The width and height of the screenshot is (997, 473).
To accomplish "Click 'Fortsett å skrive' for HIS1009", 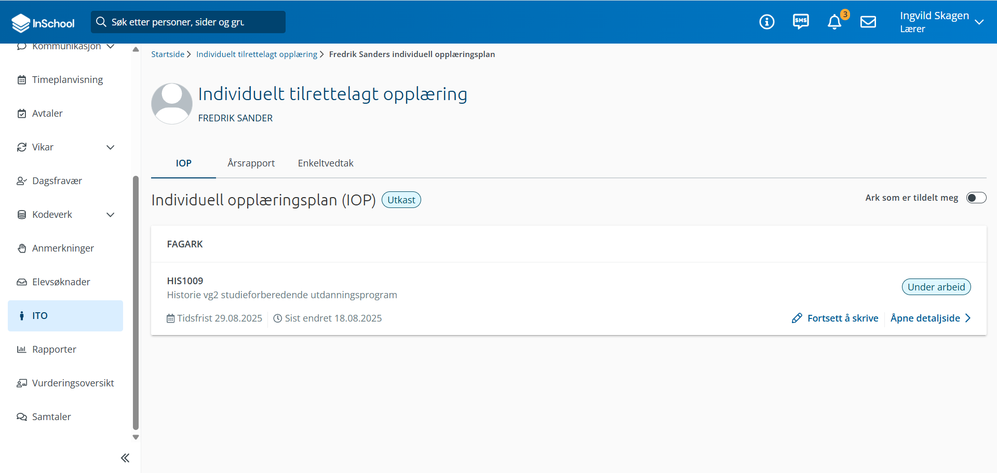I will 835,318.
